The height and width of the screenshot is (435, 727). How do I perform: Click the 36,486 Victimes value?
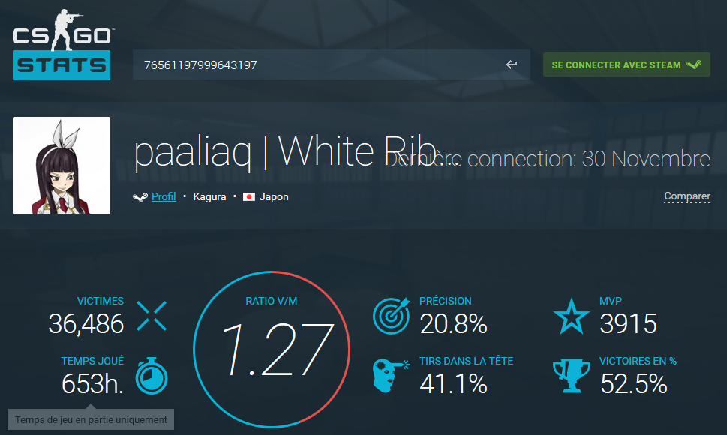(x=86, y=323)
